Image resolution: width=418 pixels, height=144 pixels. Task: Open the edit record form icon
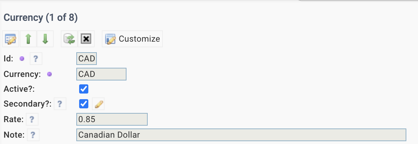11,39
